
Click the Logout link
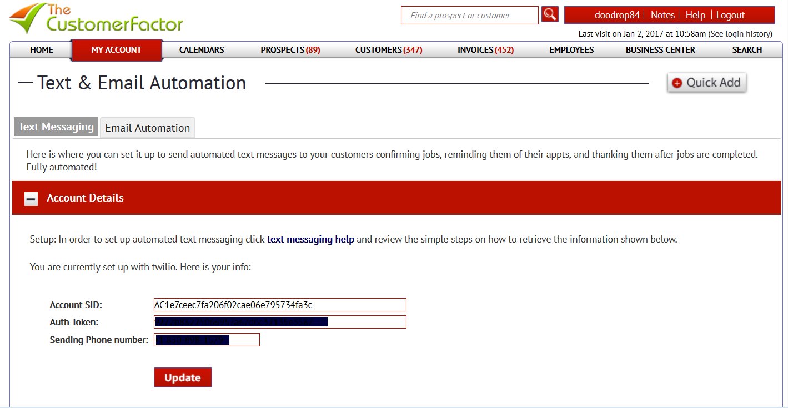730,15
